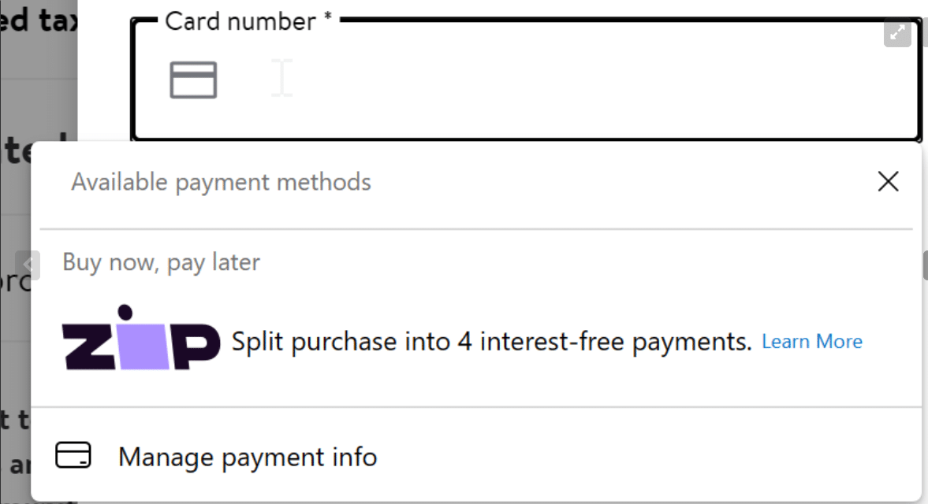This screenshot has width=928, height=504.
Task: Choose Split purchase into 4 interest-free payments
Action: pos(491,342)
